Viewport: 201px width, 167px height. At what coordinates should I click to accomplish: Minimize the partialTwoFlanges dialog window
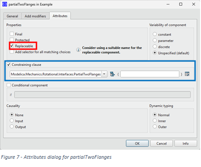(168, 4)
